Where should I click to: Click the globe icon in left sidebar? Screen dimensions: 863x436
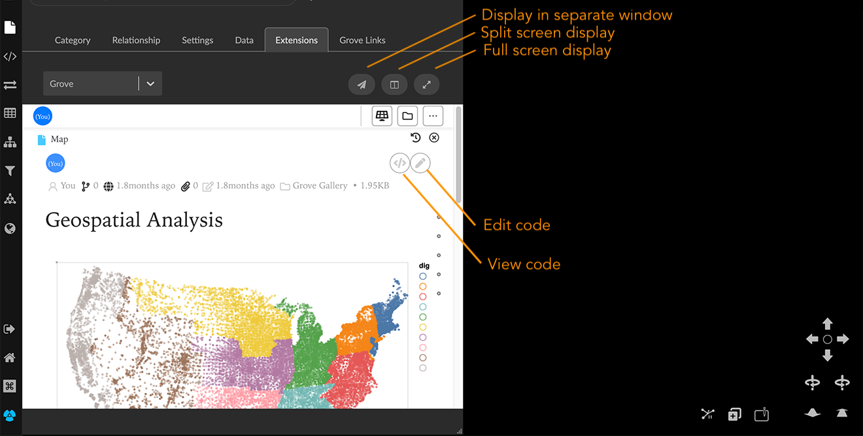pos(10,228)
